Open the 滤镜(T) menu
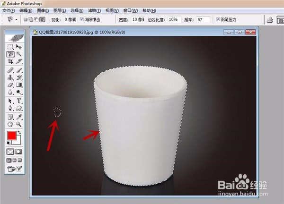The height and width of the screenshot is (204, 284). (94, 11)
